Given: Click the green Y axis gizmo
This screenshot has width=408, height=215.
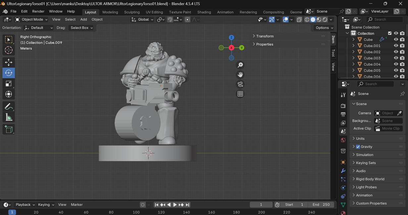Looking at the screenshot, I should pyautogui.click(x=242, y=48).
